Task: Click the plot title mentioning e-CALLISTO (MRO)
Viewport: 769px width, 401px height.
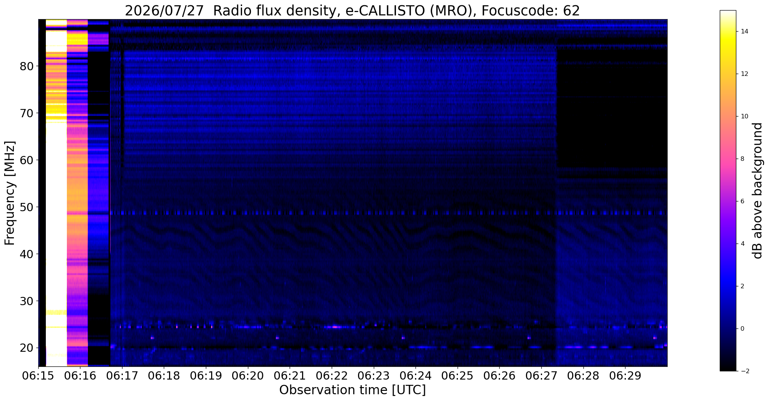Action: (x=352, y=11)
